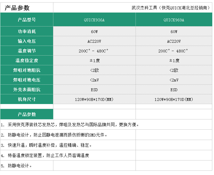This screenshot has width=214, height=175.
Task: Click the 温度稳定度 row label
Action: coord(27,60)
